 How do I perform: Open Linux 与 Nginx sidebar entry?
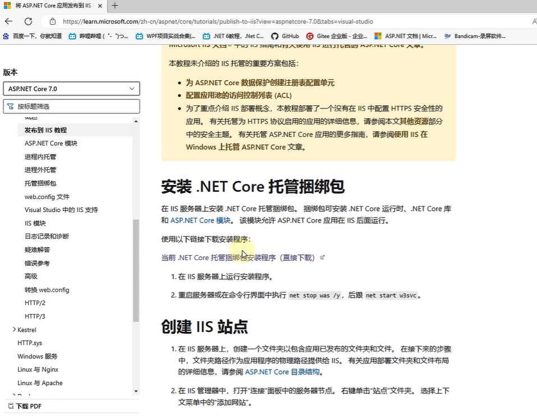(x=38, y=369)
